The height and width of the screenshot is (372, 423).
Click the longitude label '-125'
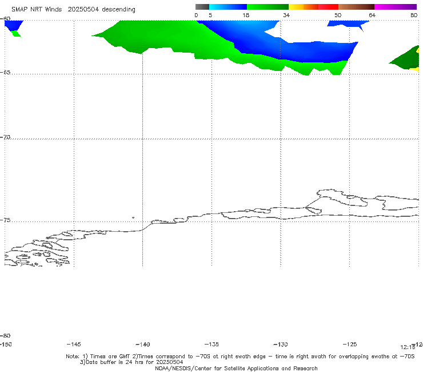[350, 344]
